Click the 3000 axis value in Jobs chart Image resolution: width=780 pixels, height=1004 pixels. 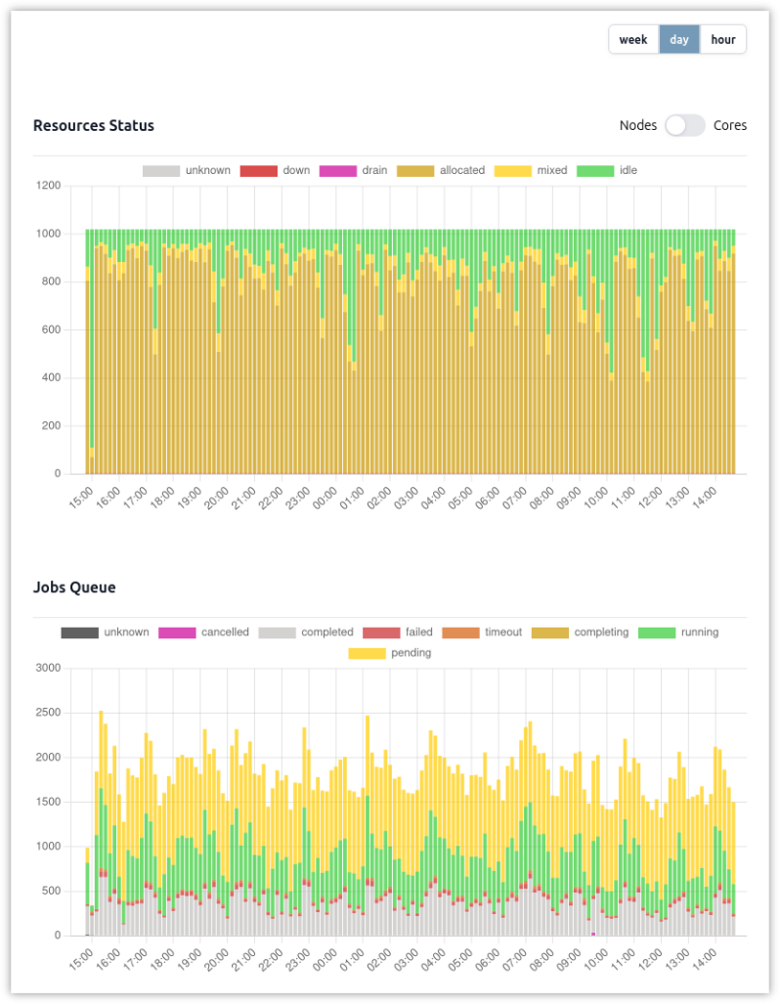tap(49, 668)
